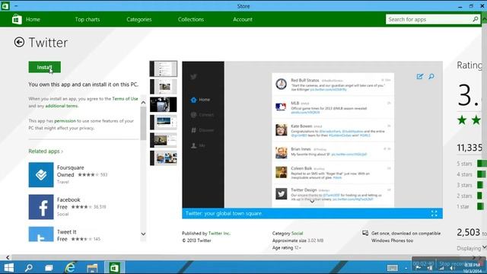This screenshot has height=274, width=487.
Task: View the app permission link
Action: tap(65, 121)
